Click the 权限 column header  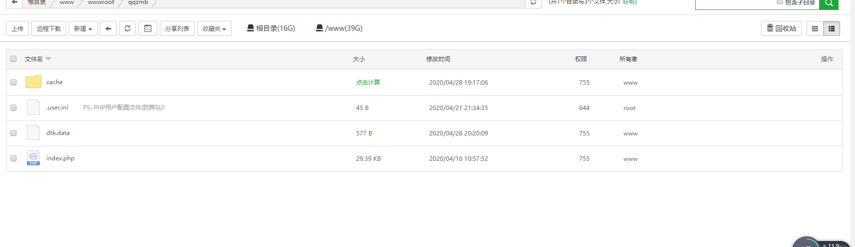(581, 59)
